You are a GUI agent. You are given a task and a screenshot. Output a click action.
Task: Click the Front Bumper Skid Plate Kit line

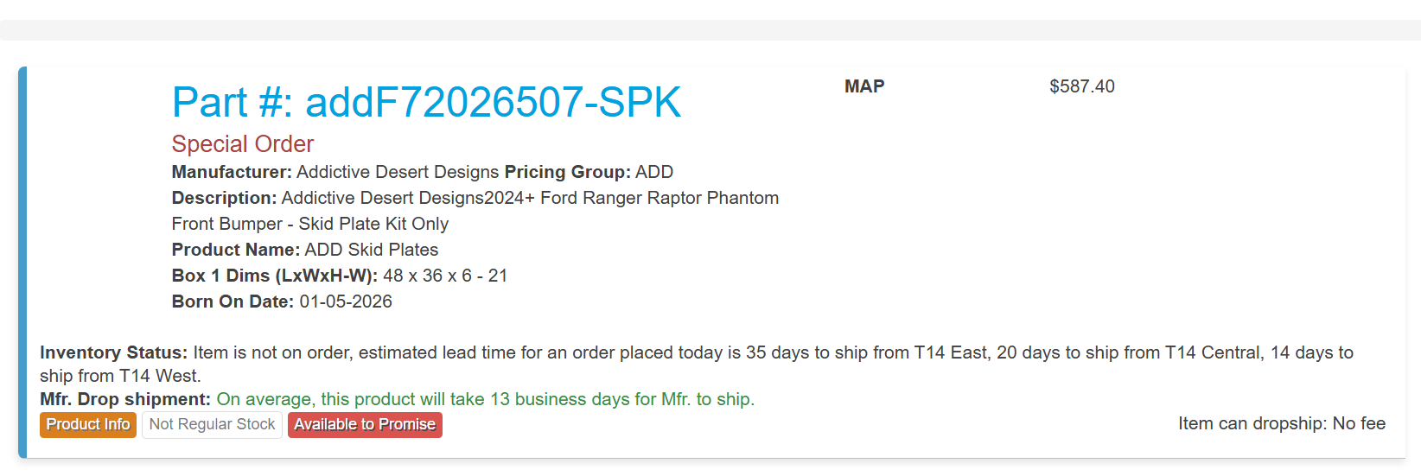pyautogui.click(x=309, y=224)
